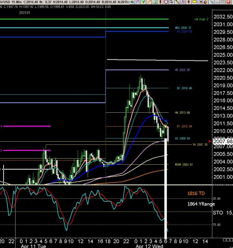Click the red magnet snap icon
The width and height of the screenshot is (233, 248).
206,2
